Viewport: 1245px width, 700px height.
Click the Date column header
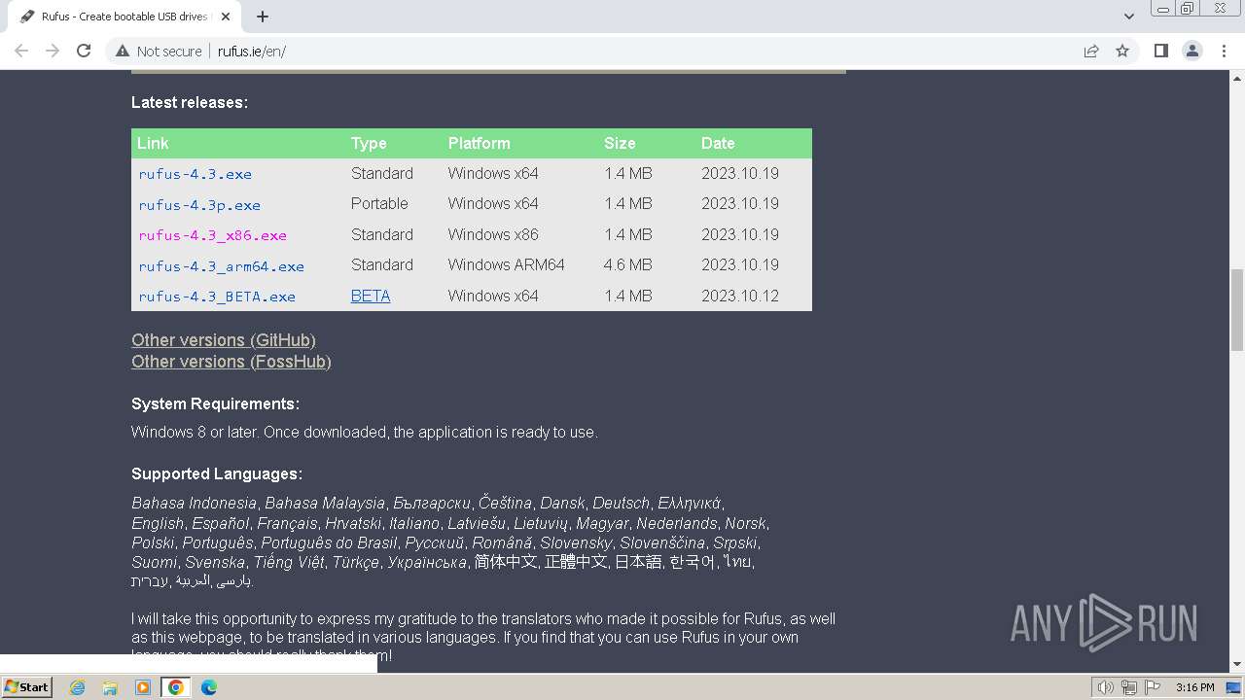718,143
